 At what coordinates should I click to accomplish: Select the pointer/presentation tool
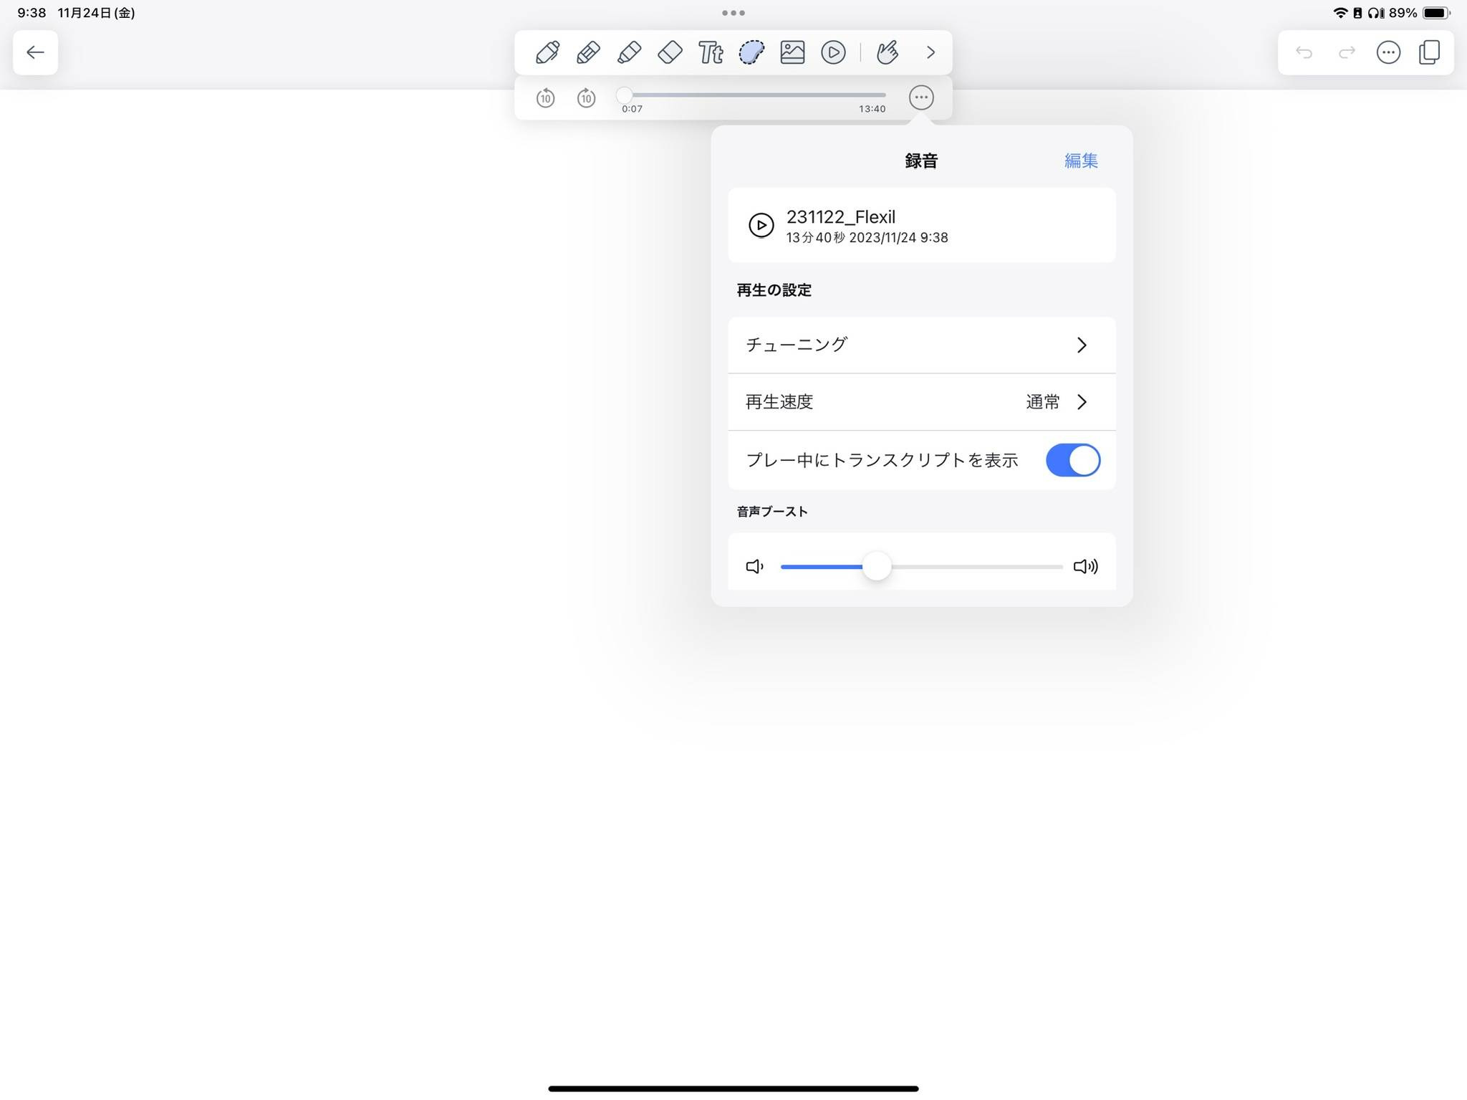[x=889, y=52]
